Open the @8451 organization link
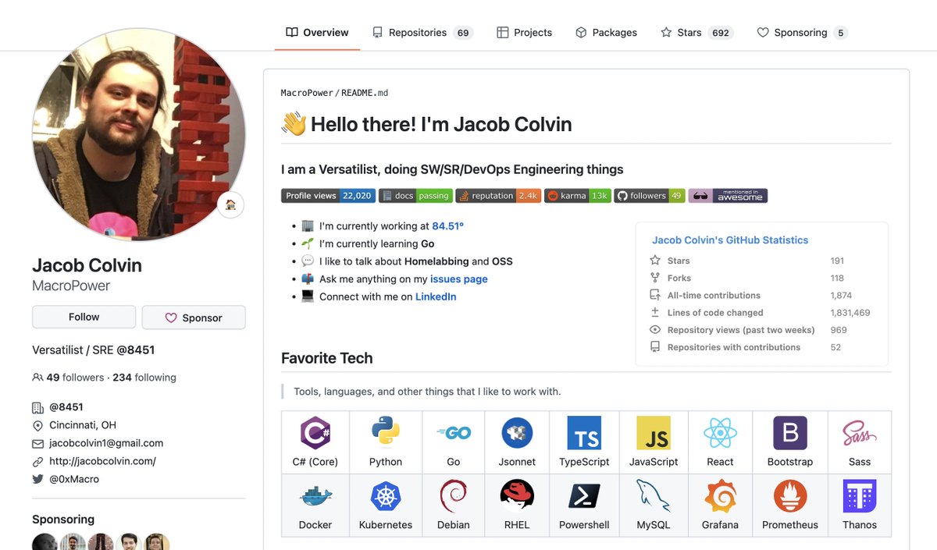The height and width of the screenshot is (550, 937). pyautogui.click(x=66, y=407)
